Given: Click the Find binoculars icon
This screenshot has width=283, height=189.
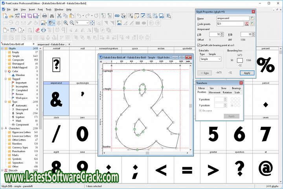Looking at the screenshot, I should tap(52, 16).
